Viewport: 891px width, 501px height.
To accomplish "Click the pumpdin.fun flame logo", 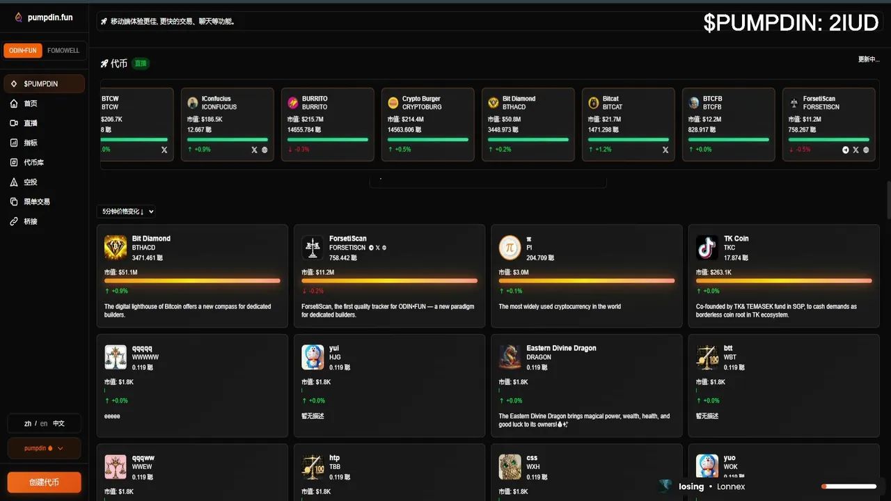I will (19, 17).
